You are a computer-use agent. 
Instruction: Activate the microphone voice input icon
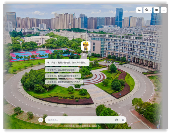click(123, 120)
